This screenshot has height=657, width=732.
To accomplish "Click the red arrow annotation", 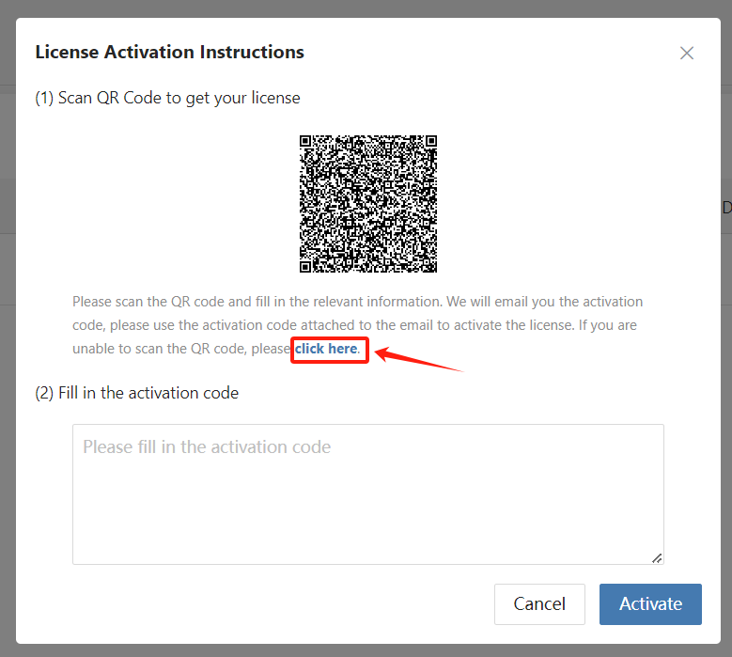I will coord(418,359).
